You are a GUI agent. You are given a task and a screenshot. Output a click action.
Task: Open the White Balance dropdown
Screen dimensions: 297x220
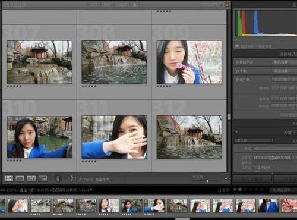[284, 71]
